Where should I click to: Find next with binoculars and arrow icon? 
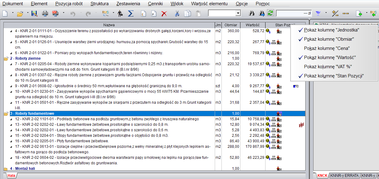pyautogui.click(x=262, y=13)
